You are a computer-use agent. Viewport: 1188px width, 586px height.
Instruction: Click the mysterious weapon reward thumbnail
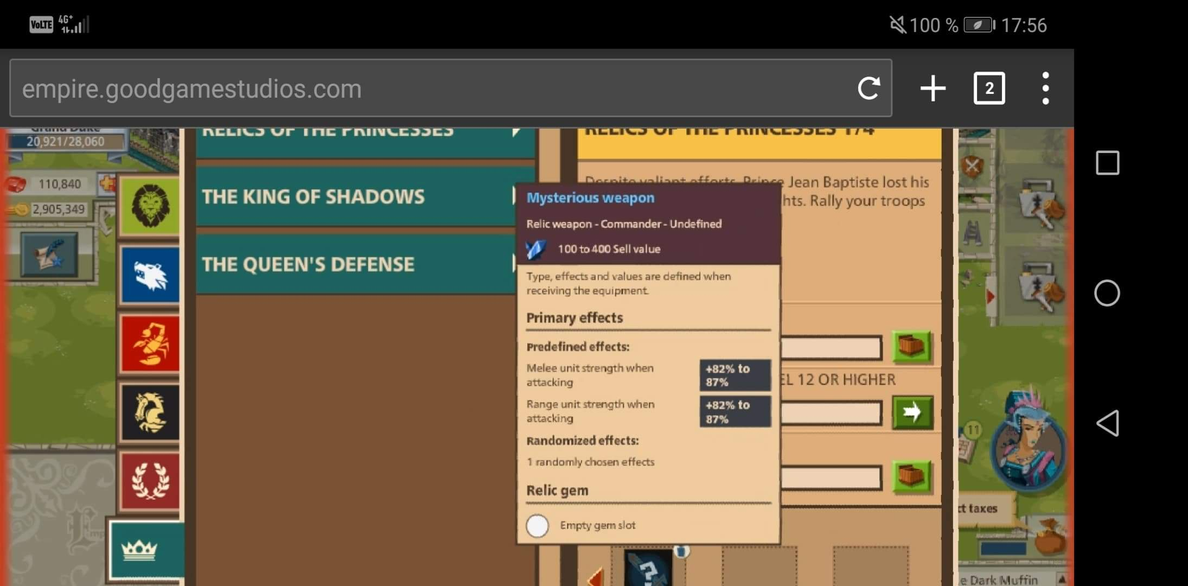click(648, 569)
